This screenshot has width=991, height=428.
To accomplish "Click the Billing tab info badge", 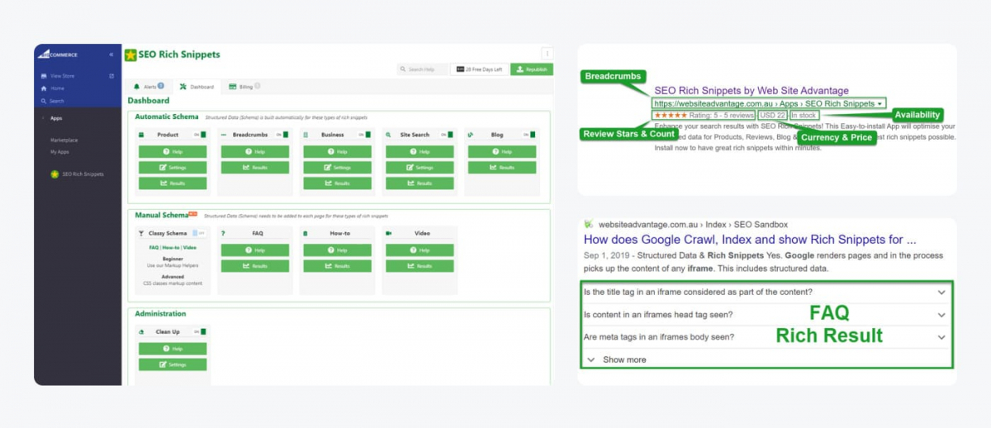I will (x=258, y=86).
